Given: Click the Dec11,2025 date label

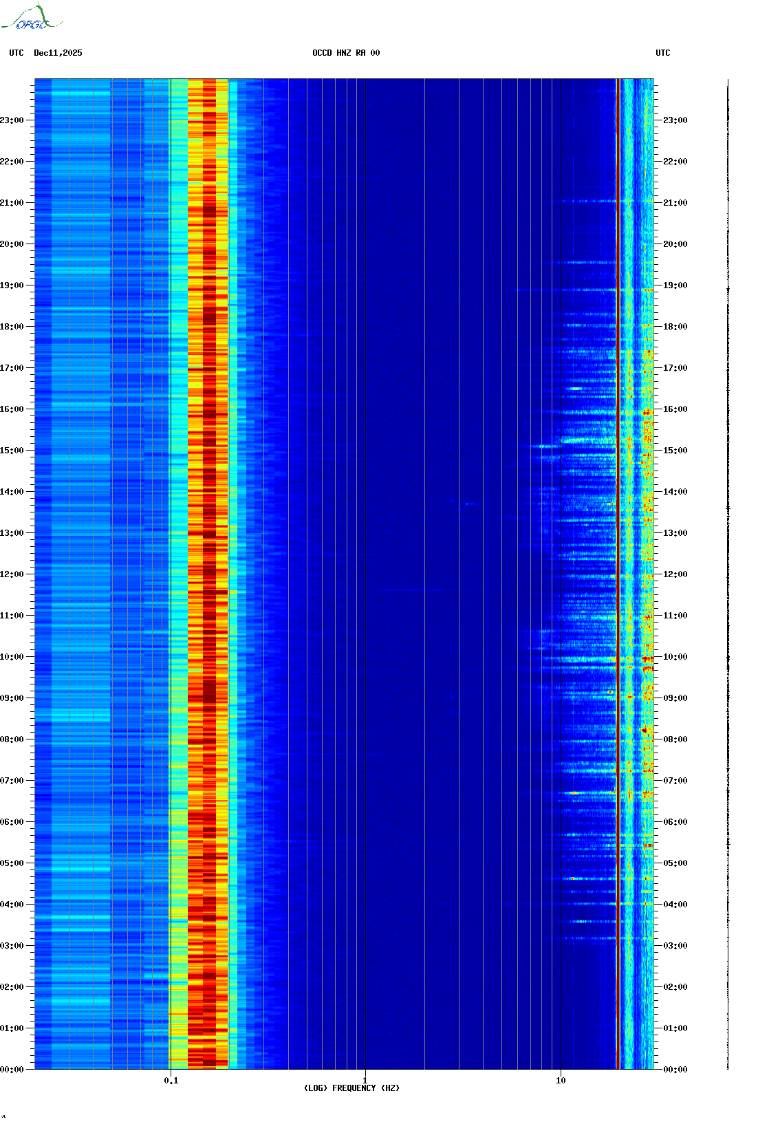Looking at the screenshot, I should pyautogui.click(x=58, y=53).
